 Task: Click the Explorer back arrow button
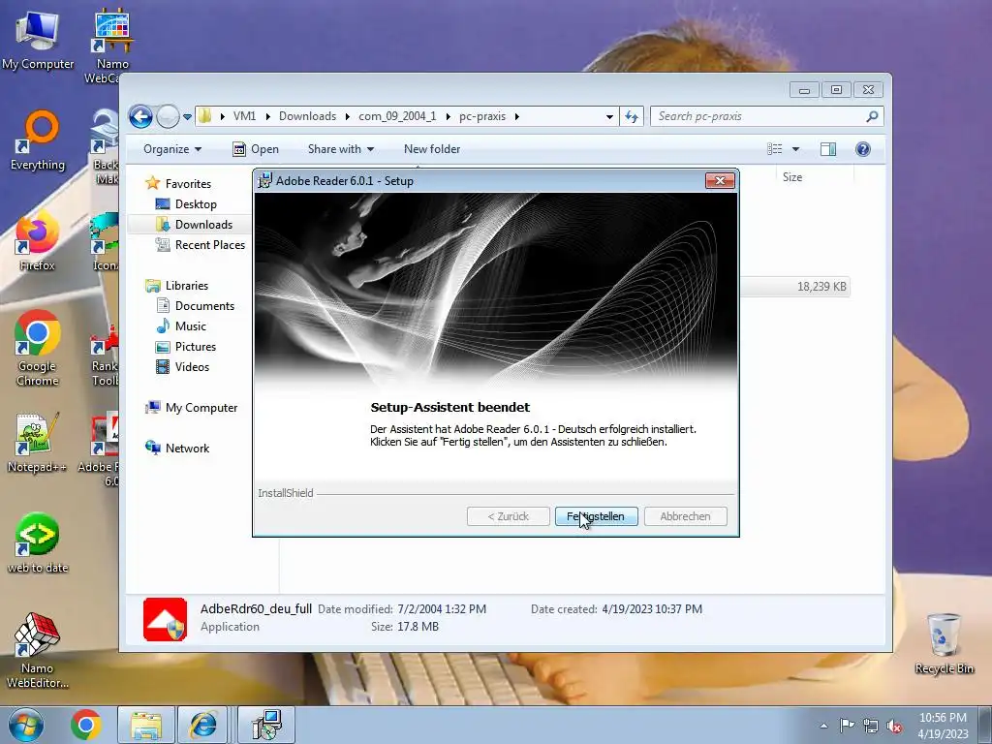pos(140,116)
